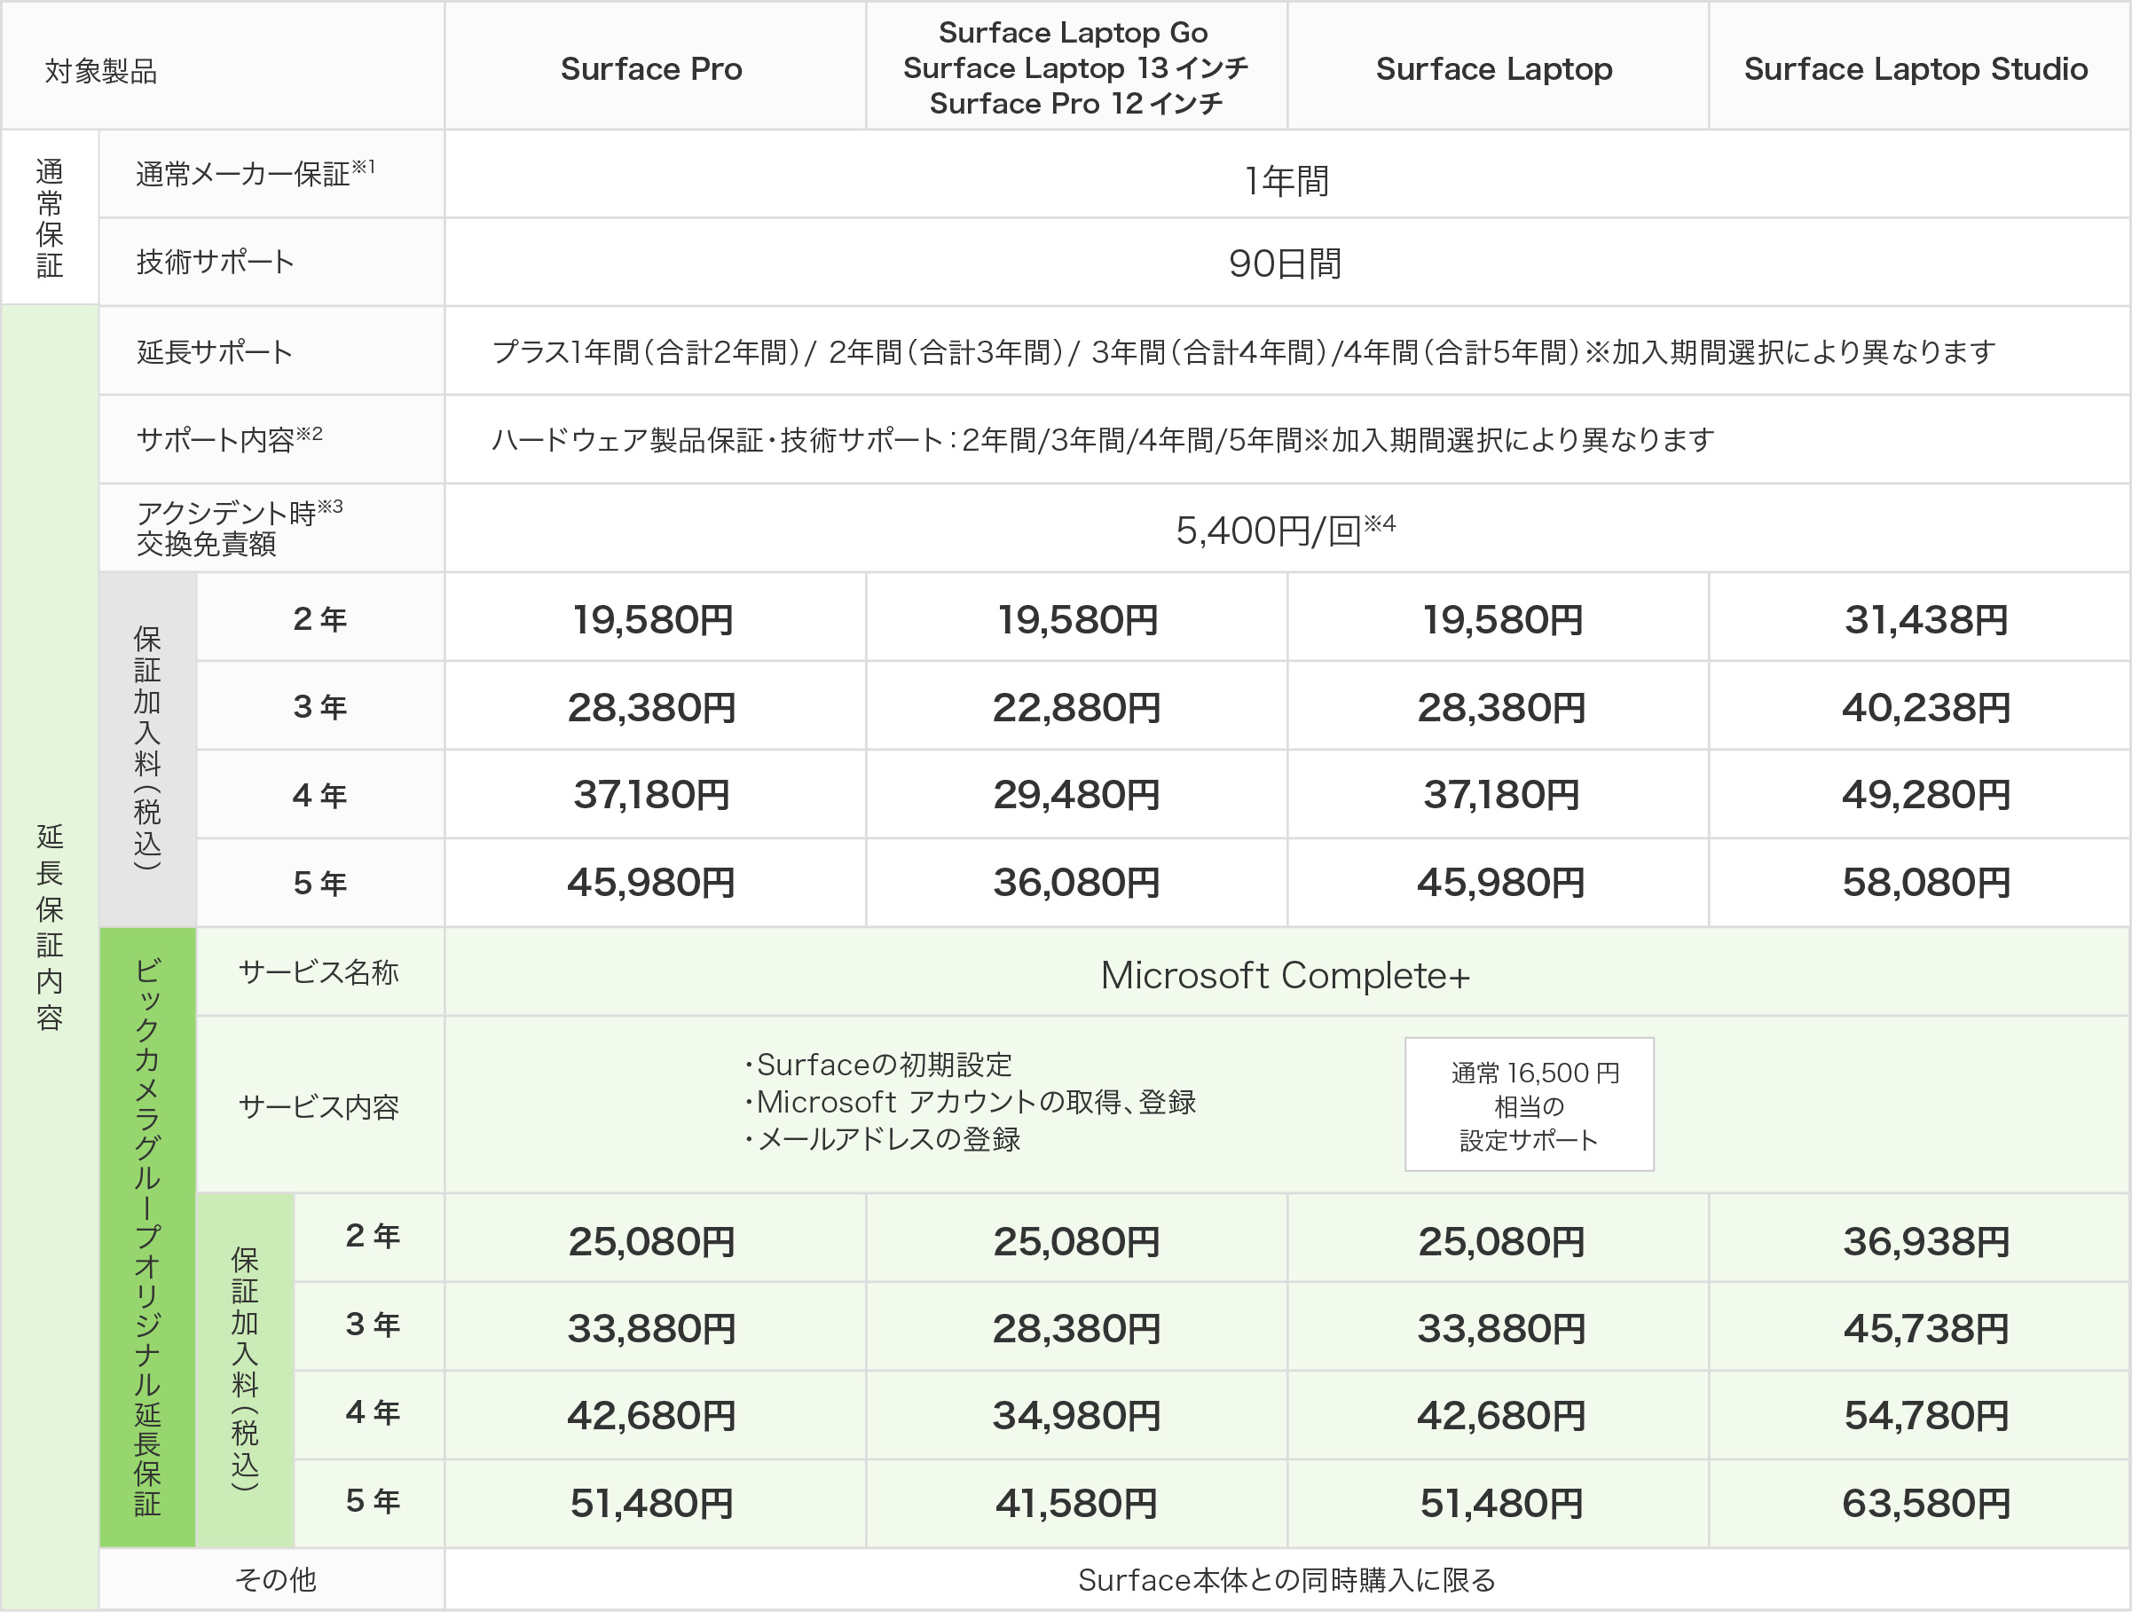Click 28,380円 in the Surface Pro column
The image size is (2132, 1612).
tap(651, 708)
